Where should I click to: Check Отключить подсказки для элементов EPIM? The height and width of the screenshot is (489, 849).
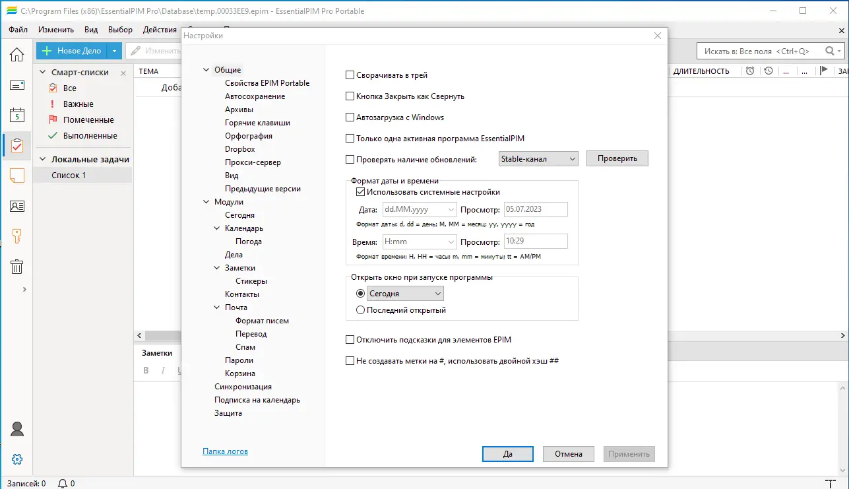[350, 340]
